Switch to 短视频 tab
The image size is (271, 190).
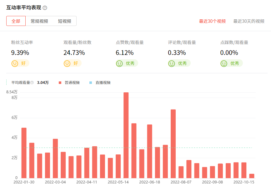[65, 21]
